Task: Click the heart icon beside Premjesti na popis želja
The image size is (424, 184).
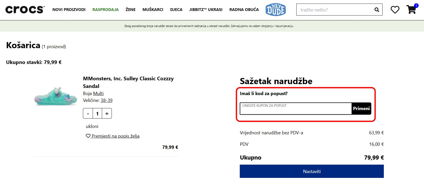Action: click(x=88, y=136)
